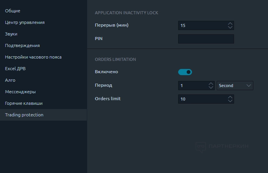Decrease the Перерыв (мин) value with down arrow

(230, 27)
